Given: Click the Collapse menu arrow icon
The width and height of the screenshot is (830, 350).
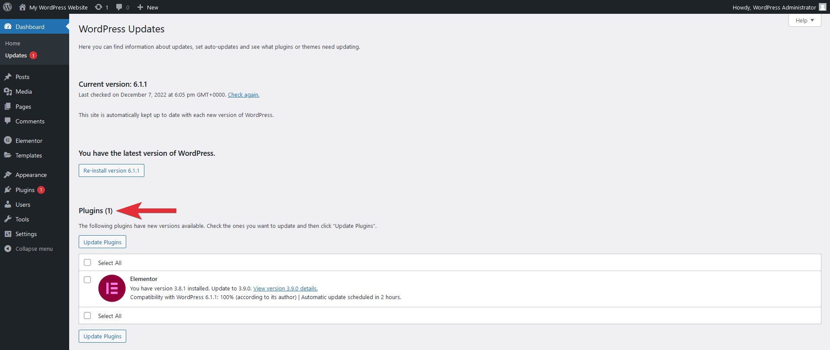Looking at the screenshot, I should coord(8,249).
